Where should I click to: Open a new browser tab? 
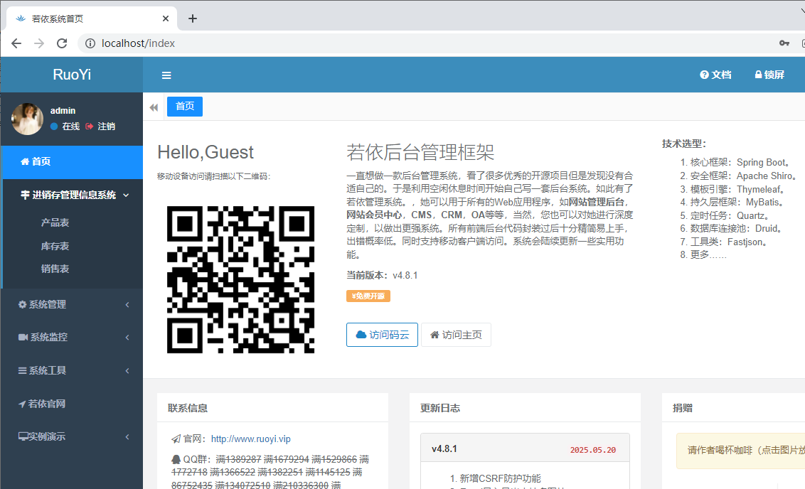tap(193, 18)
